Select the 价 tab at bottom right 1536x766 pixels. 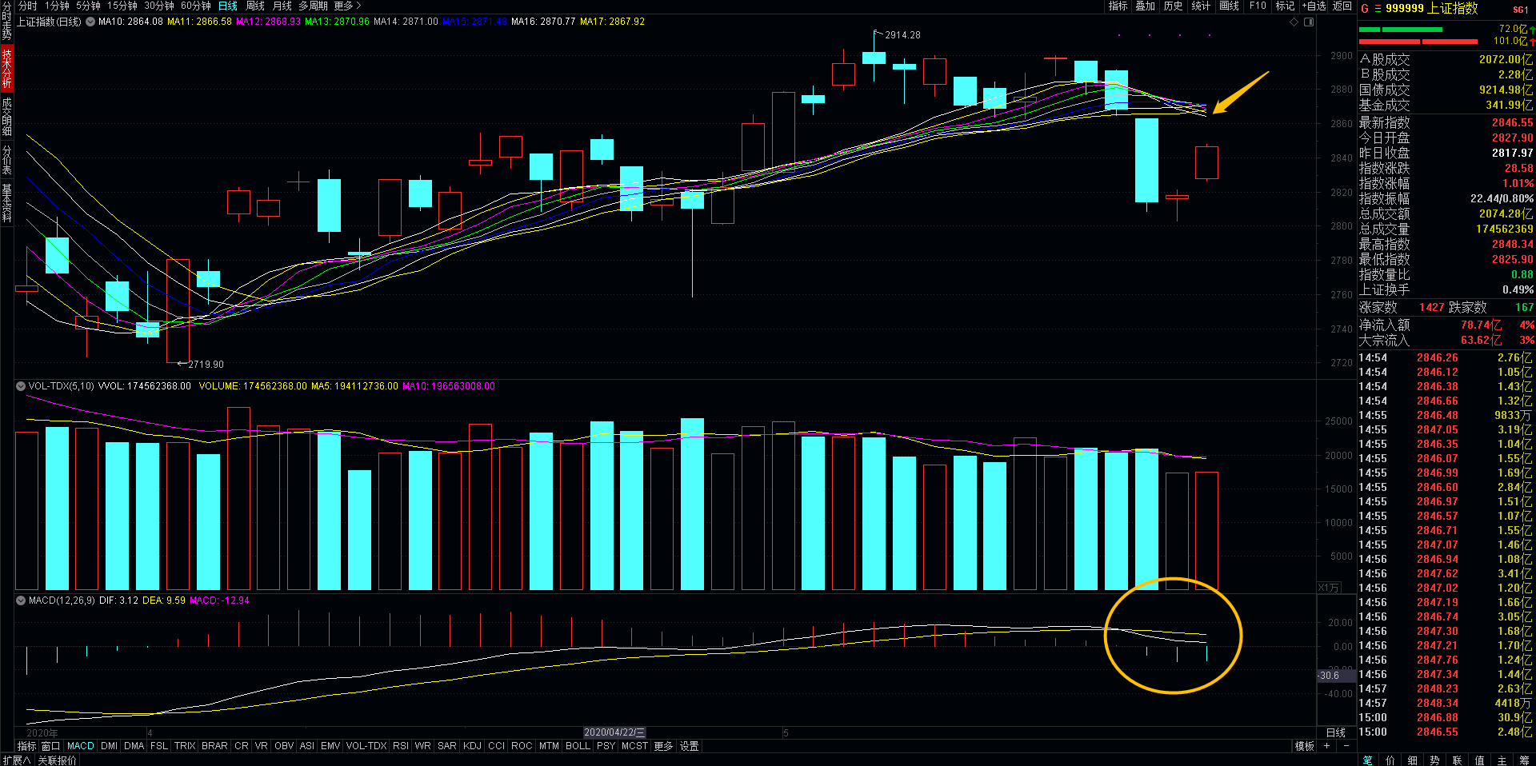click(x=1390, y=760)
